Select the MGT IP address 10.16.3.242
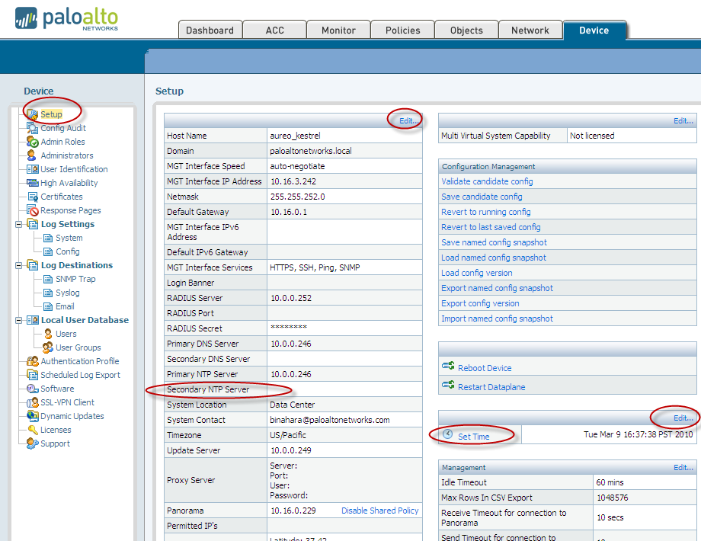 click(x=293, y=181)
